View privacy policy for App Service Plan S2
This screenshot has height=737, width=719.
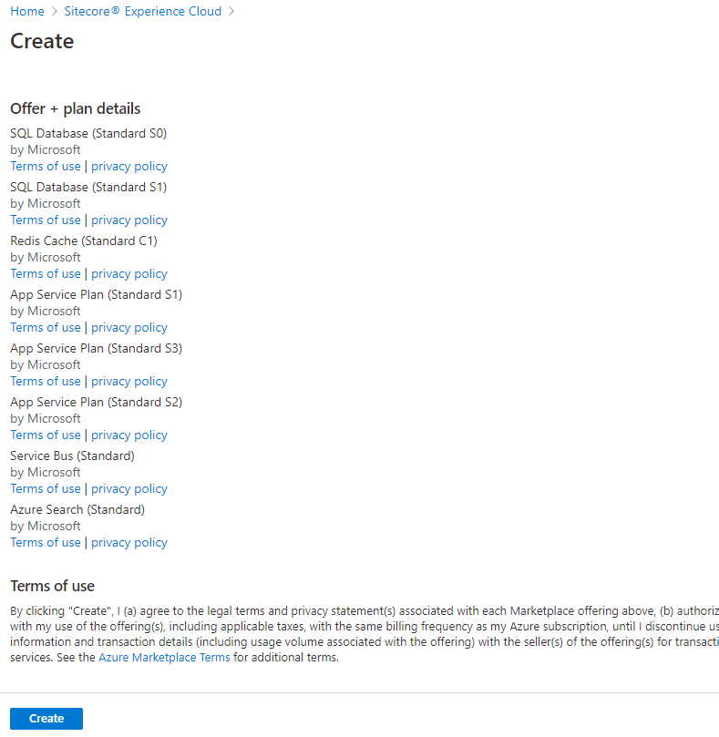[129, 435]
